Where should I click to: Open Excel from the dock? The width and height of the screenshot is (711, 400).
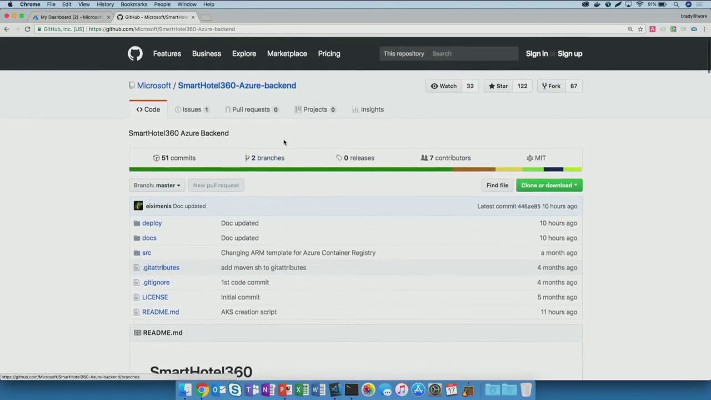[302, 389]
